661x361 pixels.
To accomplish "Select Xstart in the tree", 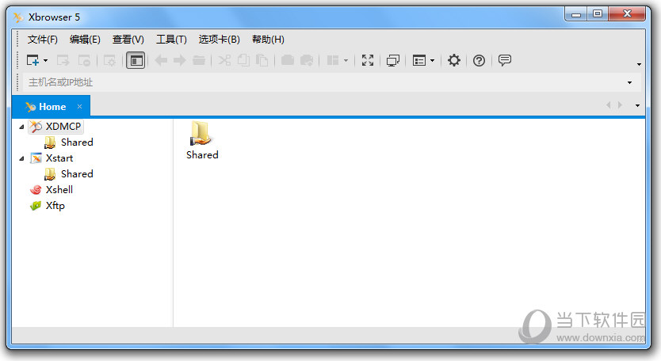I will point(52,158).
